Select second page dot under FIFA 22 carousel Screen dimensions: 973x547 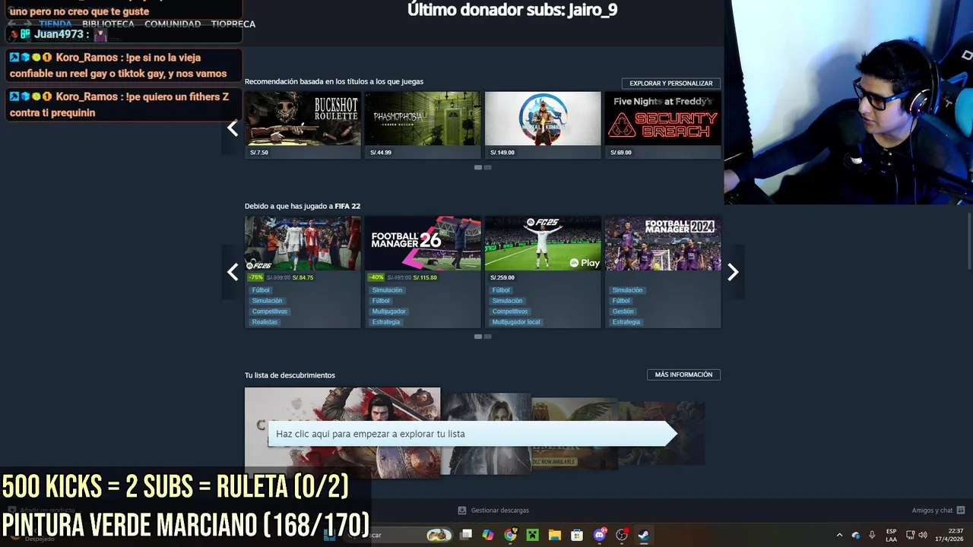(x=488, y=337)
